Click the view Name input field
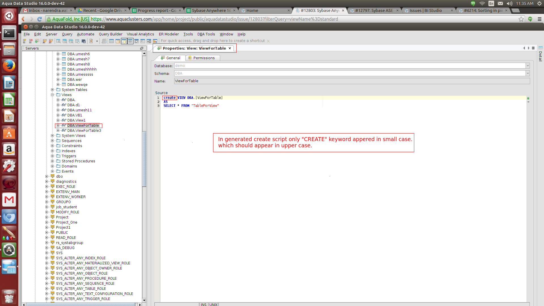Image resolution: width=544 pixels, height=306 pixels. [352, 81]
